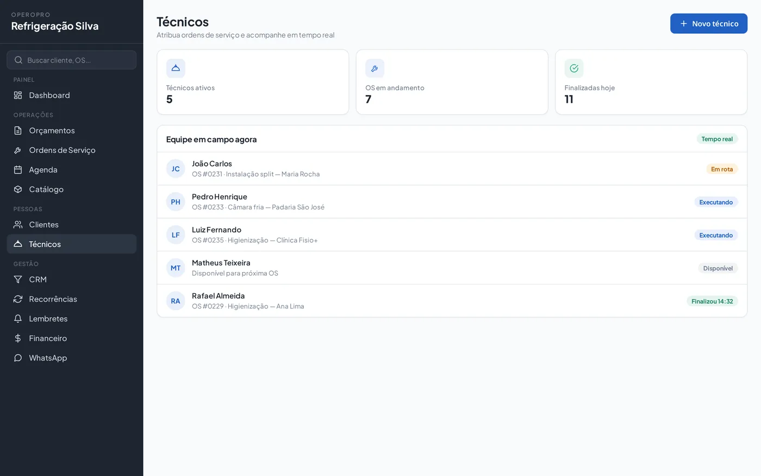Open the Técnicos ativos card
The height and width of the screenshot is (476, 761).
click(253, 82)
